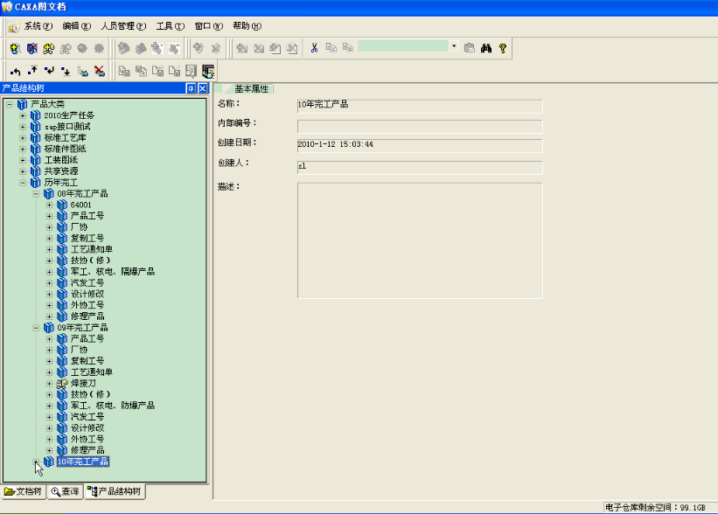Open the 工具 menu
Viewport: 718px width, 514px height.
(170, 26)
